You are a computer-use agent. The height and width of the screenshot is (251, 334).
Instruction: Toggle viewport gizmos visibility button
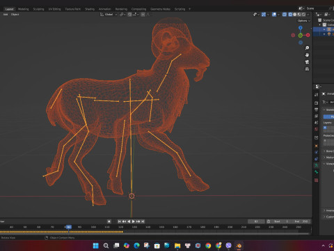(x=264, y=15)
